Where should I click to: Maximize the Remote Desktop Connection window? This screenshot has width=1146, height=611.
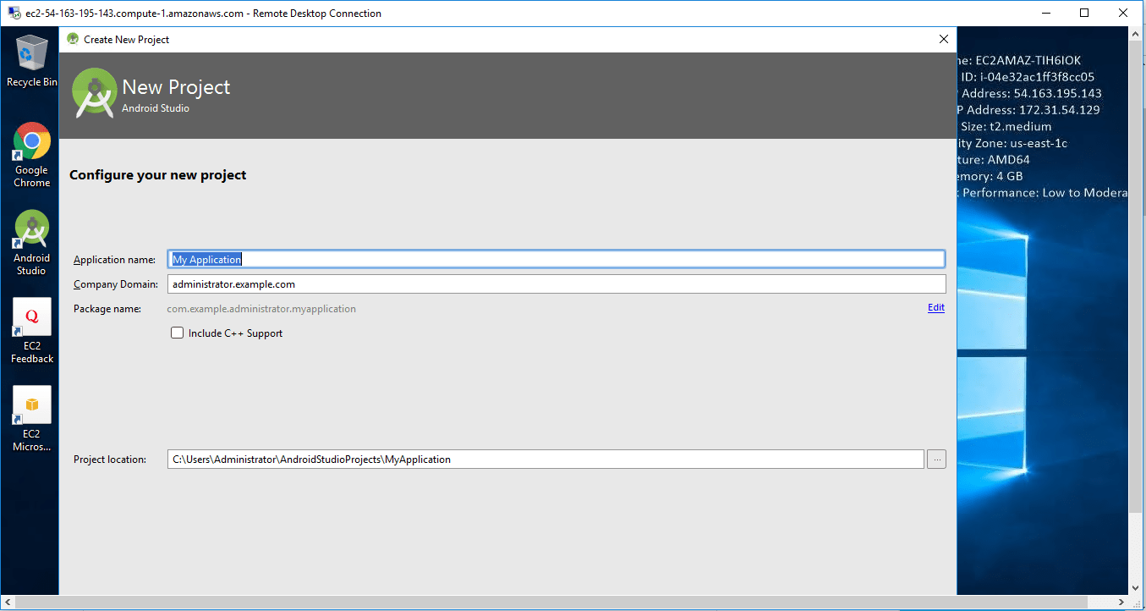1086,13
